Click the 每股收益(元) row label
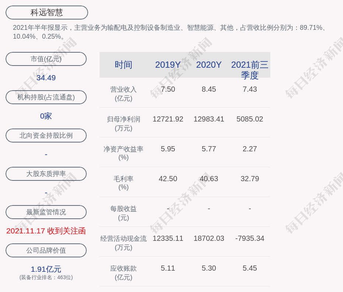This screenshot has width=343, height=292. pos(124,213)
